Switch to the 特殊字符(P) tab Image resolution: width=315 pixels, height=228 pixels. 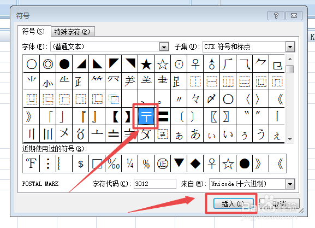click(x=72, y=32)
